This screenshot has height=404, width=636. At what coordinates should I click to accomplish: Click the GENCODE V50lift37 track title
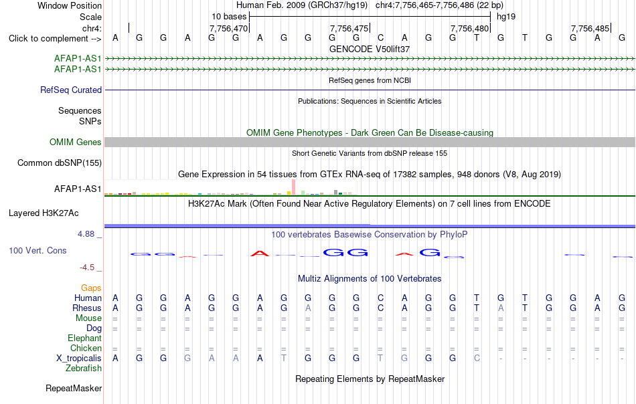[369, 49]
